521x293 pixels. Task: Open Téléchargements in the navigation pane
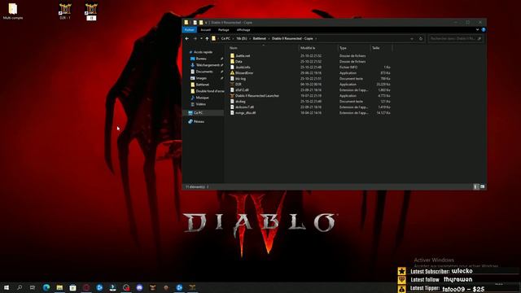(x=208, y=65)
